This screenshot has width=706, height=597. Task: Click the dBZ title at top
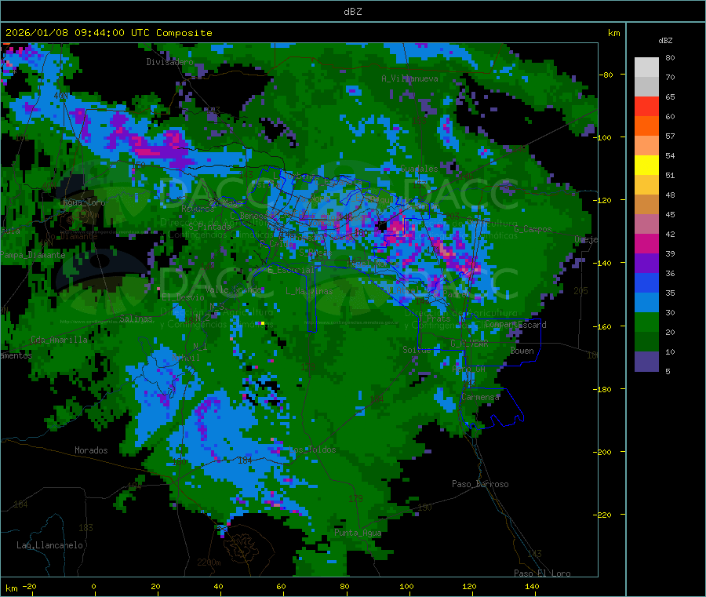click(352, 12)
